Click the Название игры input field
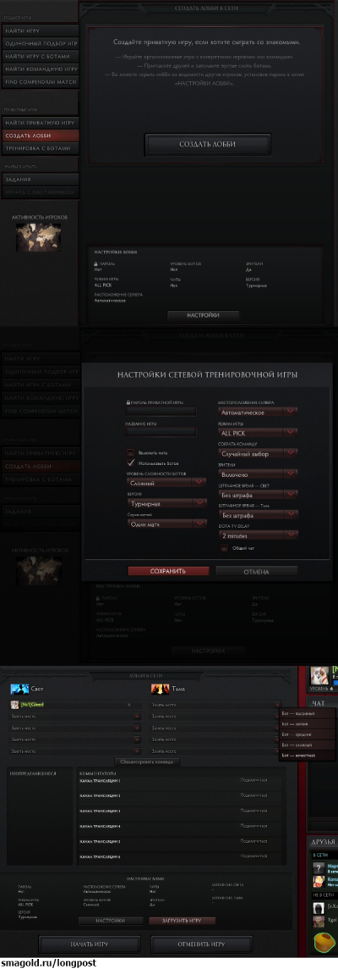The width and height of the screenshot is (338, 969). point(161,432)
